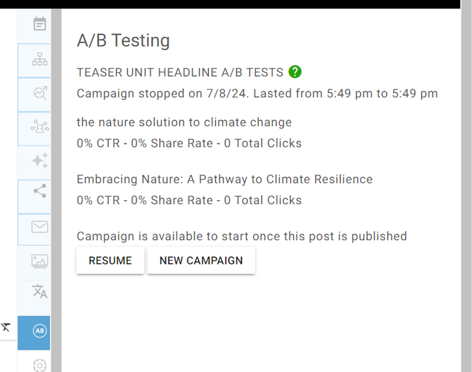Image resolution: width=472 pixels, height=372 pixels.
Task: Open the calendar schedule sidebar icon
Action: pos(39,24)
